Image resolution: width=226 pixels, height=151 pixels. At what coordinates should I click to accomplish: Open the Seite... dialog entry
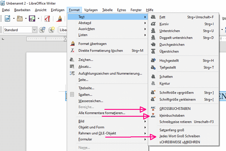(108, 80)
